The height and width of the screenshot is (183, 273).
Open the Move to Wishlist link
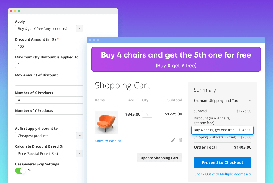108,141
